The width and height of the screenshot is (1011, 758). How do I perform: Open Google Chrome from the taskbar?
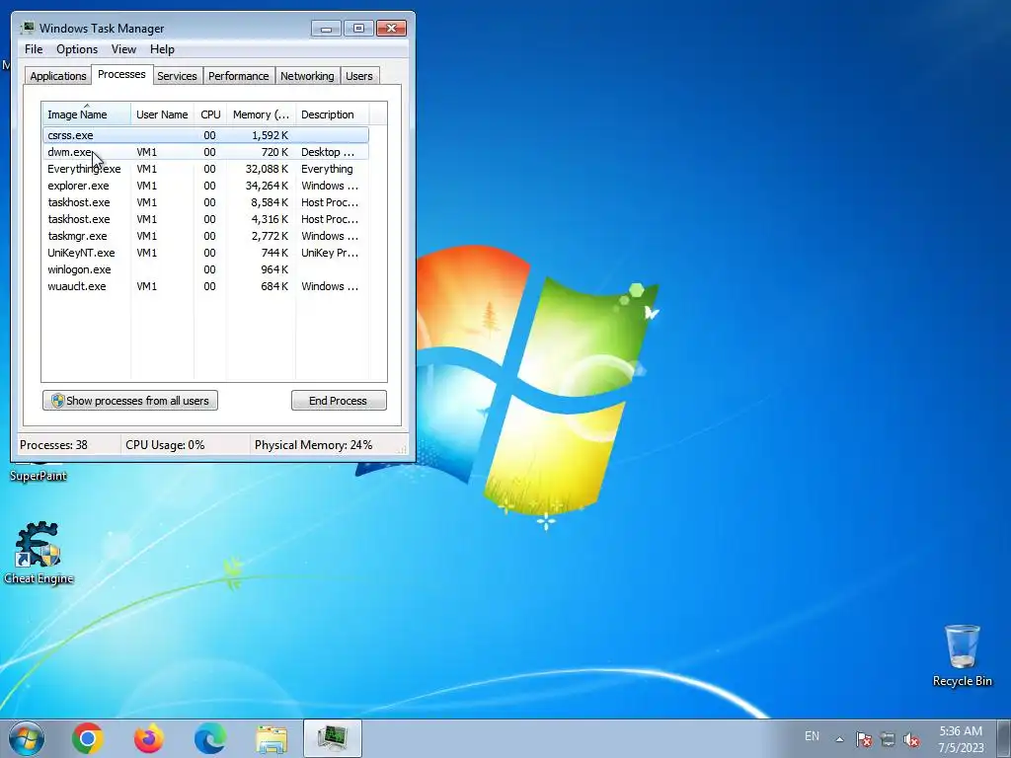(88, 738)
